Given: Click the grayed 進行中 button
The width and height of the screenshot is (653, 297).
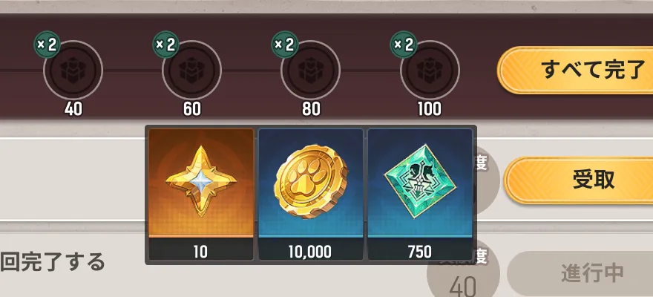Looking at the screenshot, I should [580, 273].
